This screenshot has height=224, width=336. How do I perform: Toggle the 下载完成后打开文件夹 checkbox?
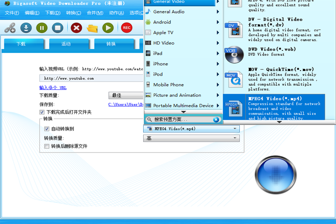click(42, 112)
